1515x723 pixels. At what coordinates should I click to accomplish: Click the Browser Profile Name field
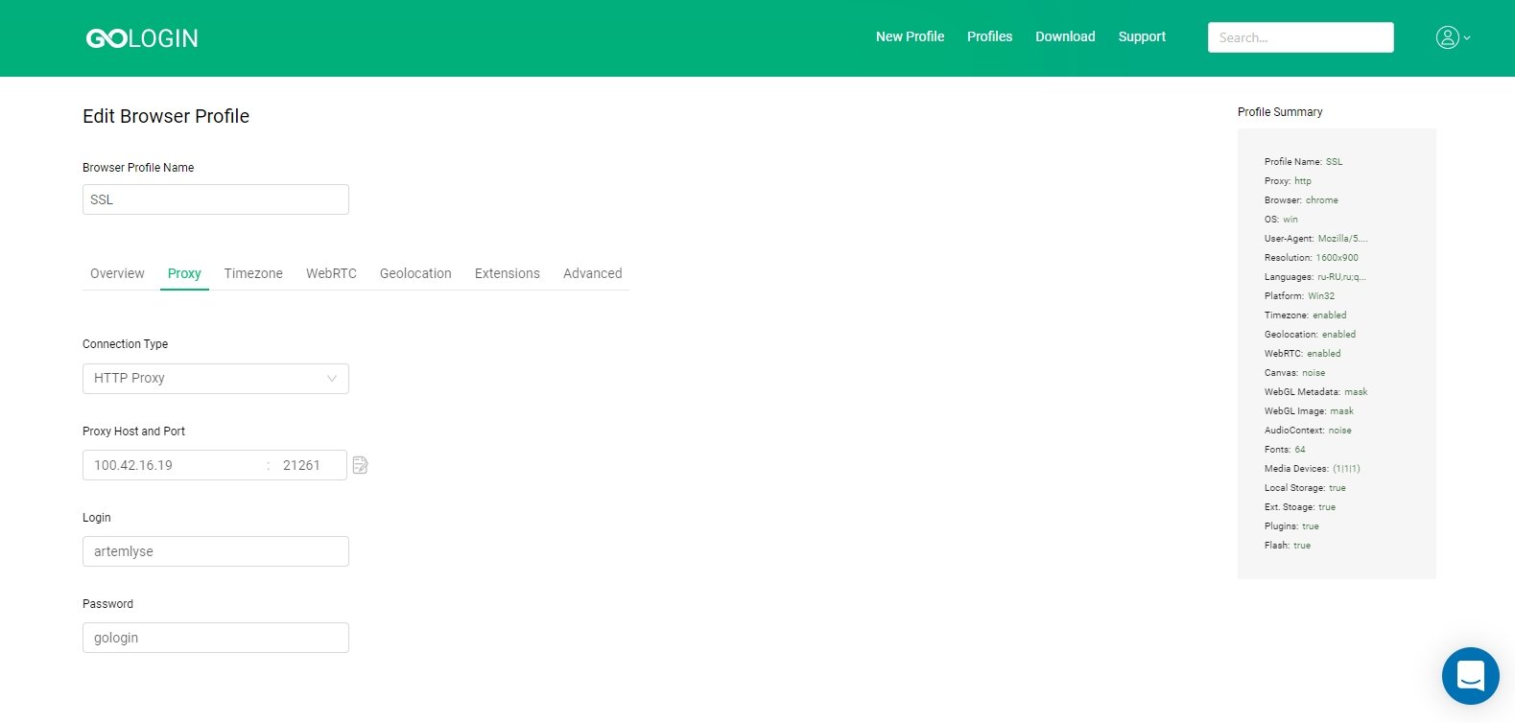(216, 199)
